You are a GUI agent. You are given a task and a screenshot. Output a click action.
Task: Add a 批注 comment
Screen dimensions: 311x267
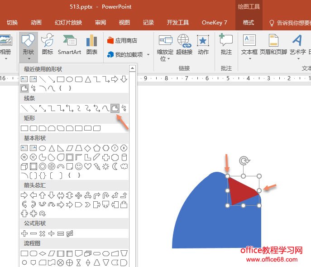point(226,44)
